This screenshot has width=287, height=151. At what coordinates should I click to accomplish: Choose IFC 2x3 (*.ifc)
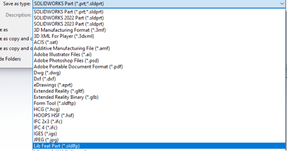[x=159, y=121]
